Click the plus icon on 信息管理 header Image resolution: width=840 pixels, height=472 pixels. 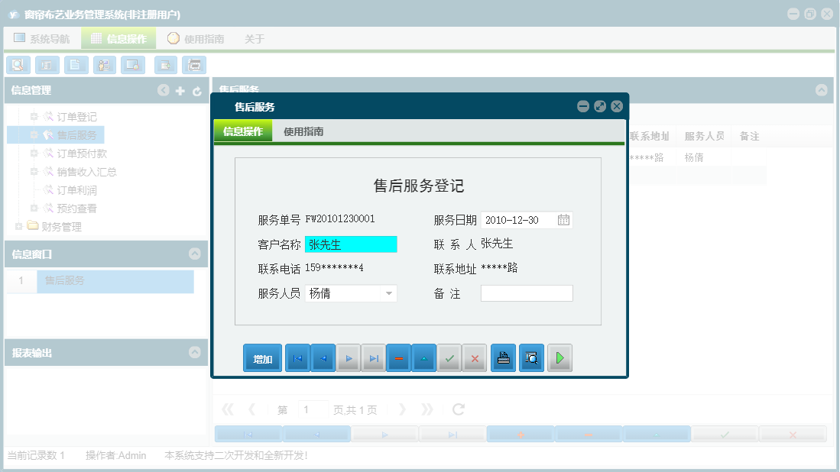point(180,90)
